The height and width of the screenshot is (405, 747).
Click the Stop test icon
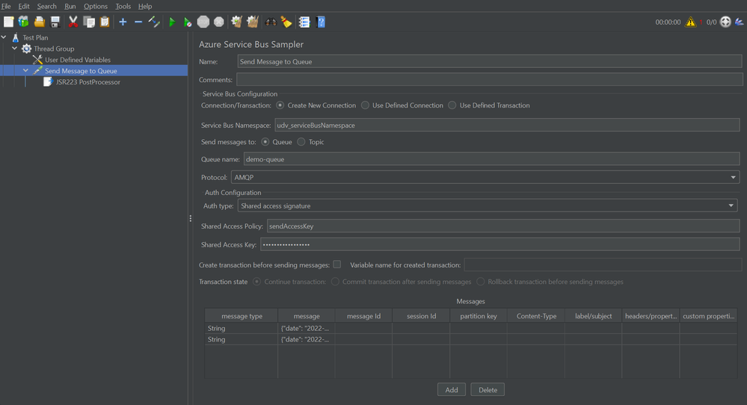[203, 22]
